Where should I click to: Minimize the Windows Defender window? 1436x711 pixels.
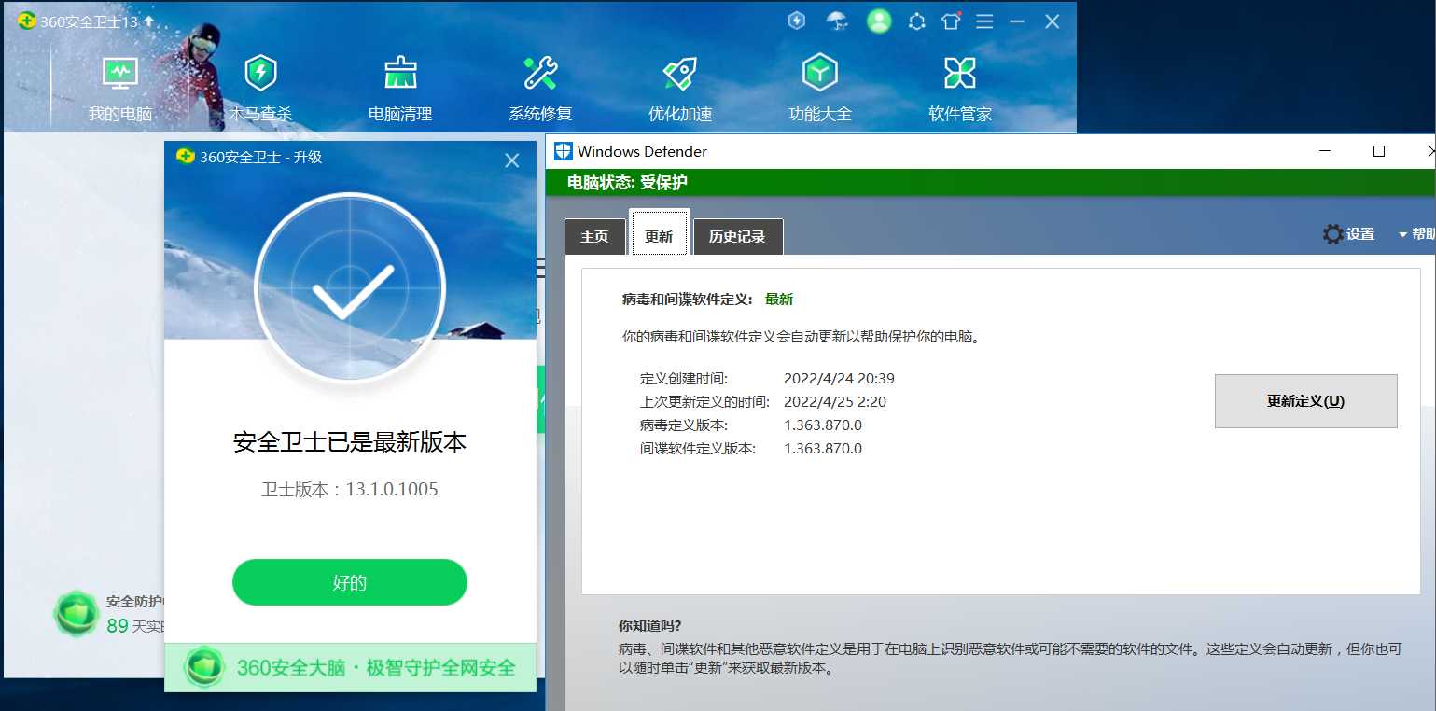(1325, 151)
